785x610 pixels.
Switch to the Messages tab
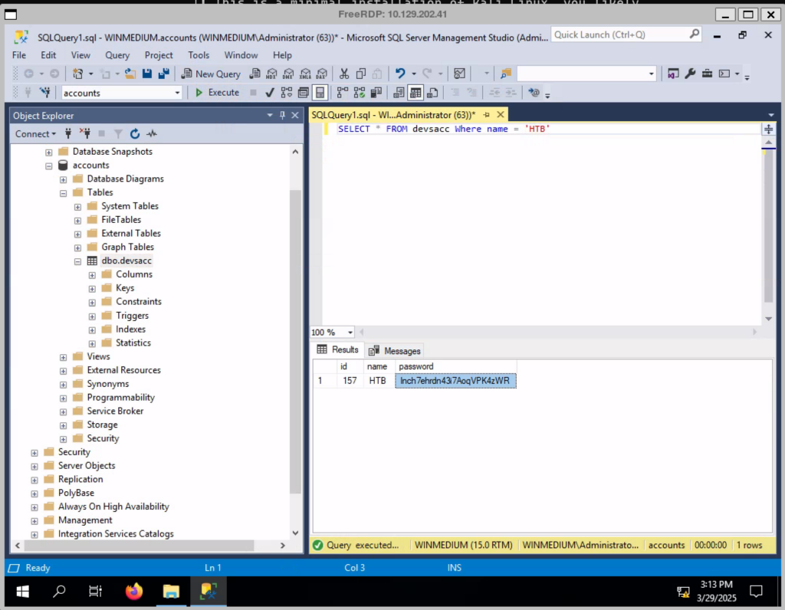click(395, 350)
